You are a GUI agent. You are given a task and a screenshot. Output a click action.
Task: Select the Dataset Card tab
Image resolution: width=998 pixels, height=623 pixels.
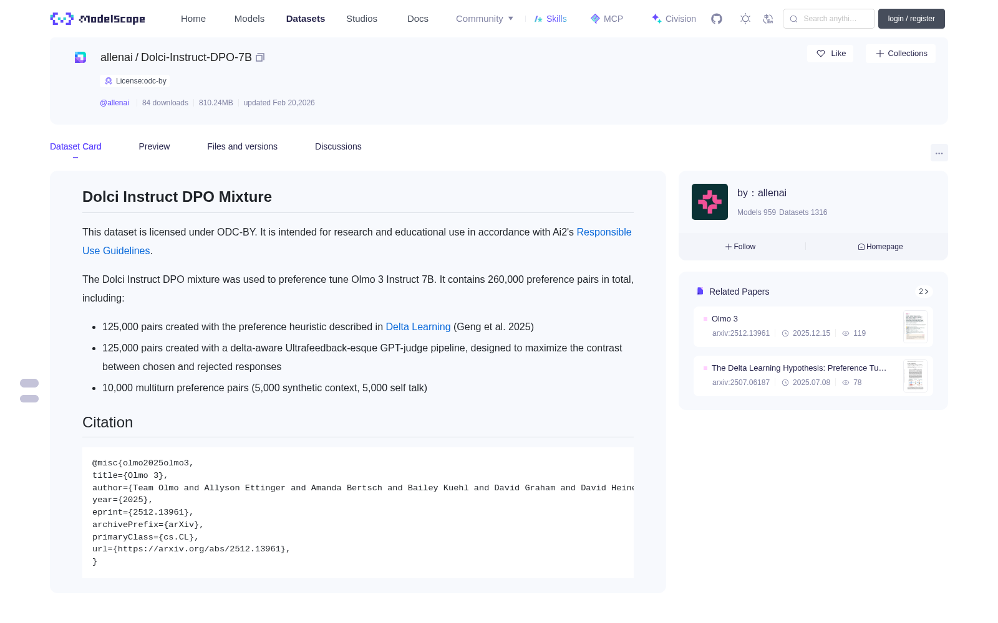click(x=75, y=146)
